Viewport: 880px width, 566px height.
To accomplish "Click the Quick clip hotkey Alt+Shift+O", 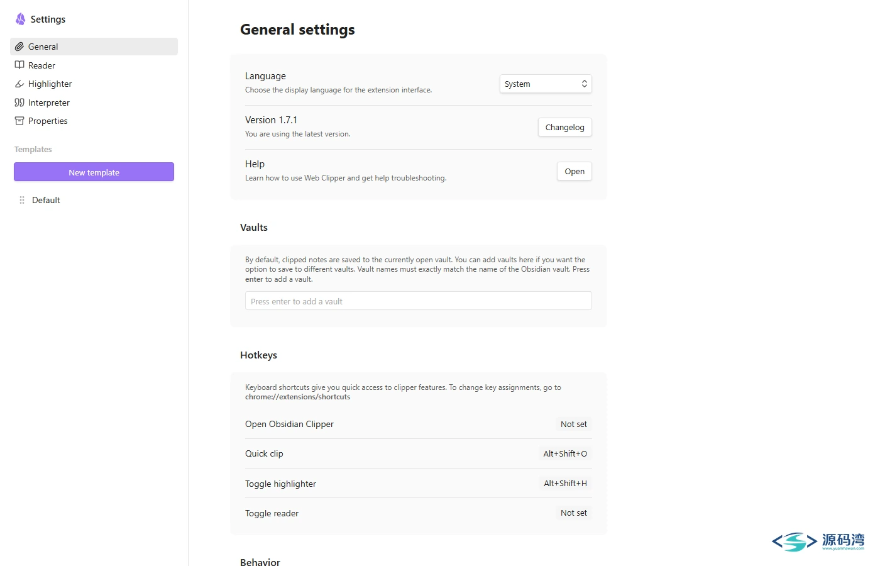I will [x=565, y=453].
